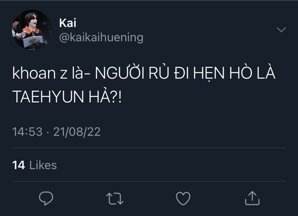
Task: Click the 21/08/22 post date
Action: click(77, 132)
